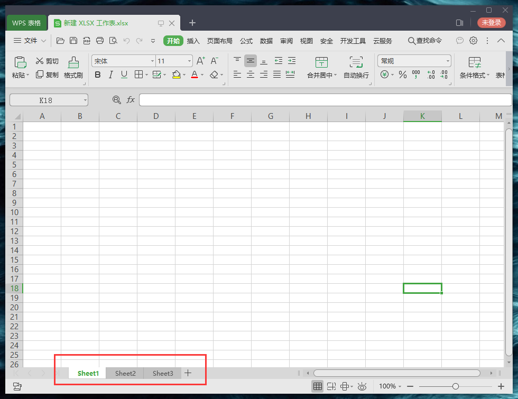The image size is (518, 399).
Task: Toggle bold formatting
Action: (x=98, y=75)
